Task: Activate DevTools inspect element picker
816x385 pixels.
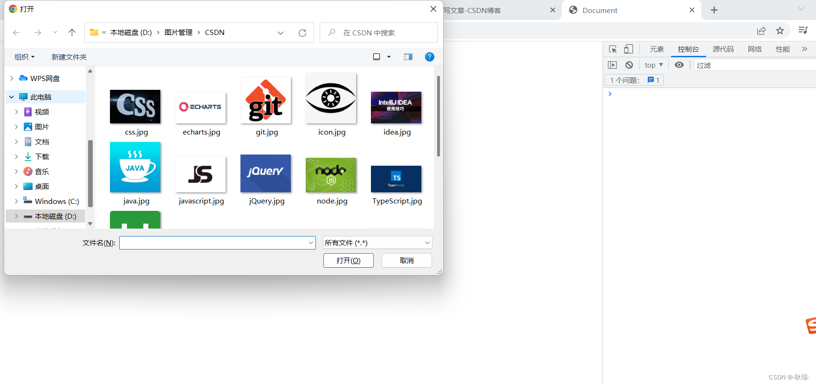Action: coord(613,49)
